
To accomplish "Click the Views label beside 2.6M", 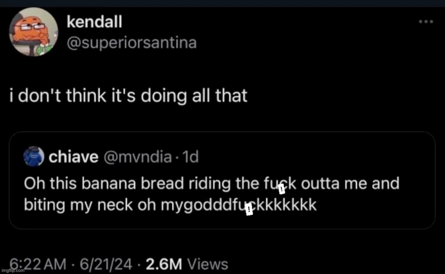I will pos(207,263).
